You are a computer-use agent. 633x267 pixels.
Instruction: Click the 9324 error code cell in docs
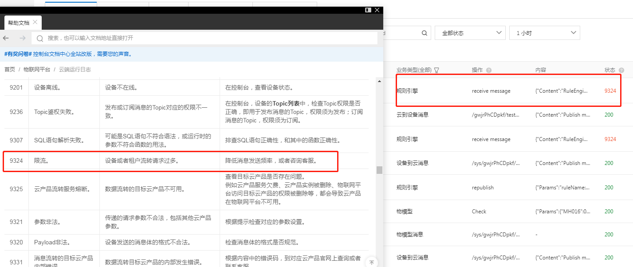(16, 161)
